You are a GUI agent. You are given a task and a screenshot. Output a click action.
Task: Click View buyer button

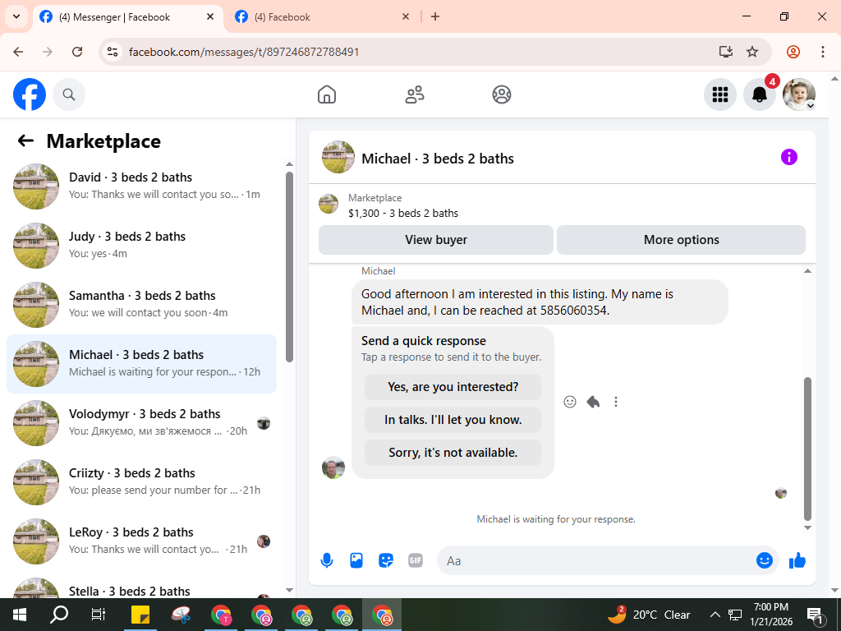436,240
